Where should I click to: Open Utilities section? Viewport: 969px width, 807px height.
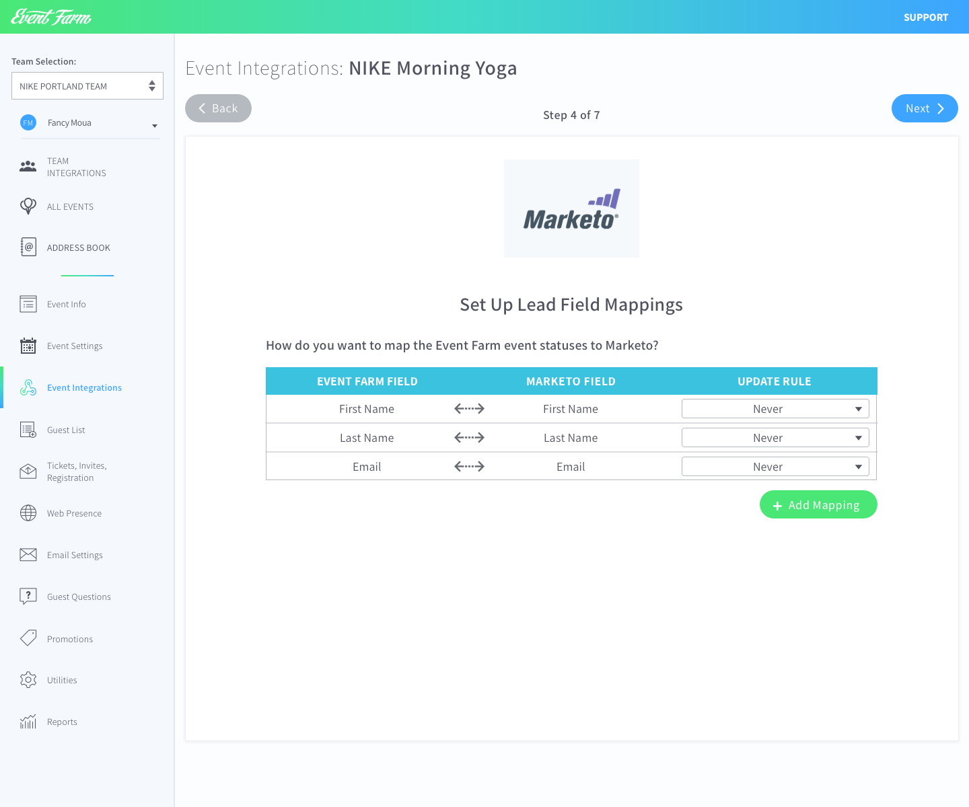62,680
